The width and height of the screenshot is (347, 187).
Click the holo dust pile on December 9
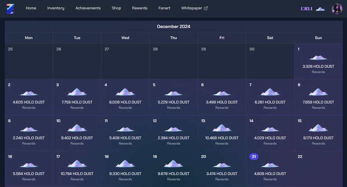tap(29, 129)
